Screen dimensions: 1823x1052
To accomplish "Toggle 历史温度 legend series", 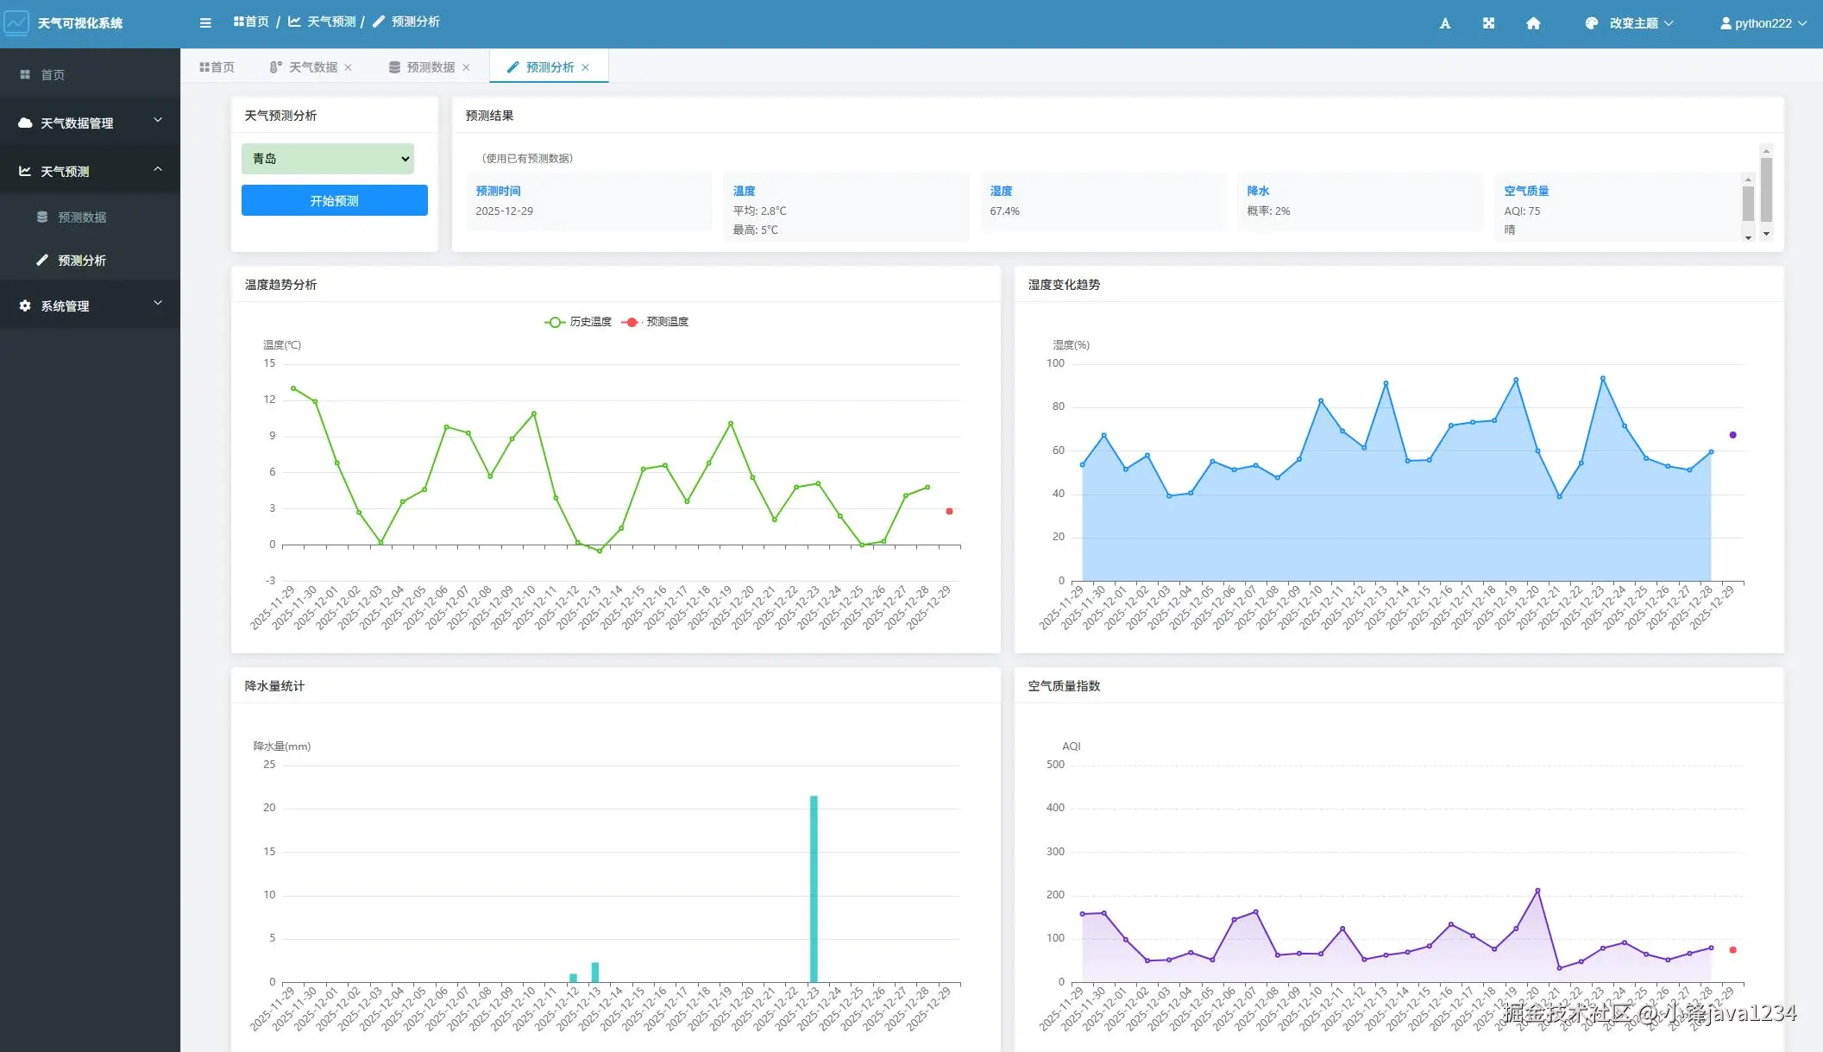I will [x=579, y=322].
